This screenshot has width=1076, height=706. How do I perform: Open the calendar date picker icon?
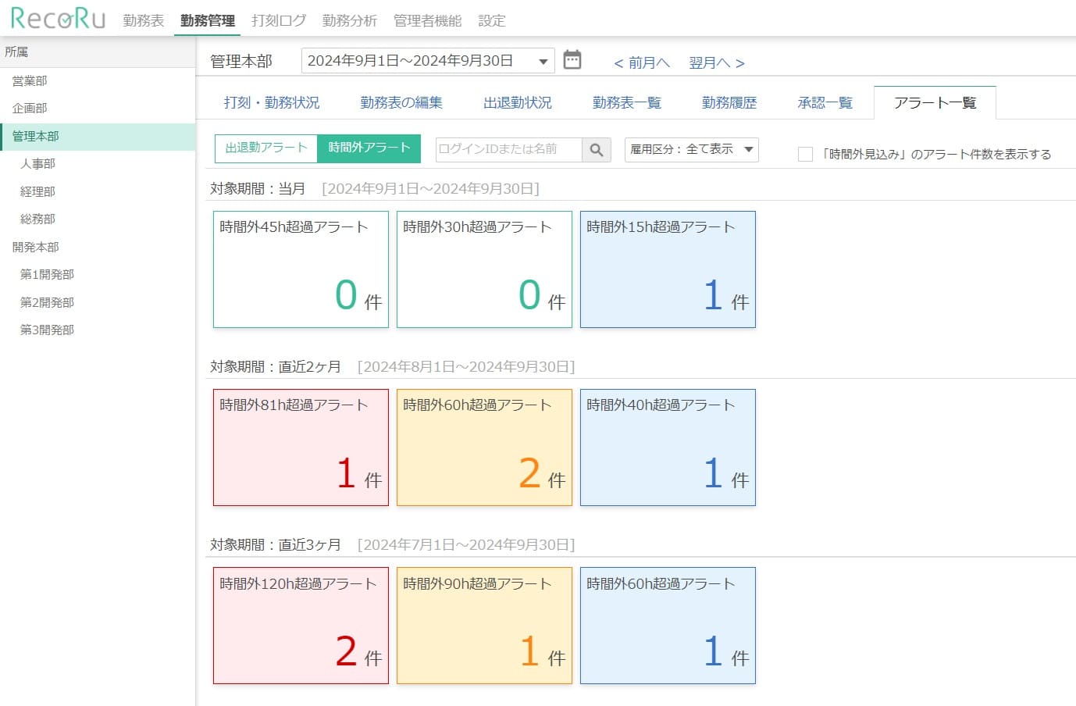click(572, 60)
